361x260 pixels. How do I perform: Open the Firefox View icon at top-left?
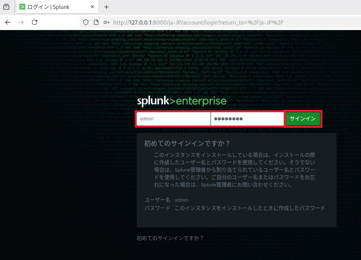(6, 7)
